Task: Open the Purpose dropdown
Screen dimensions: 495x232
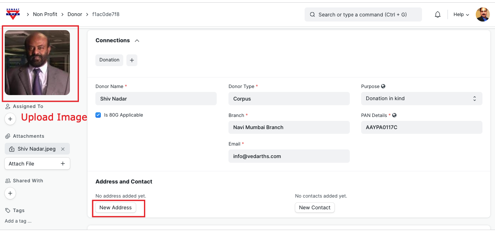Action: point(421,99)
